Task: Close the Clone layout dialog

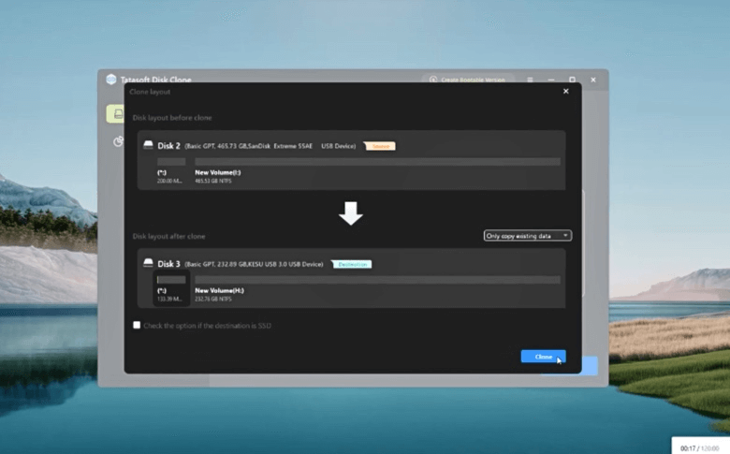Action: [x=565, y=91]
